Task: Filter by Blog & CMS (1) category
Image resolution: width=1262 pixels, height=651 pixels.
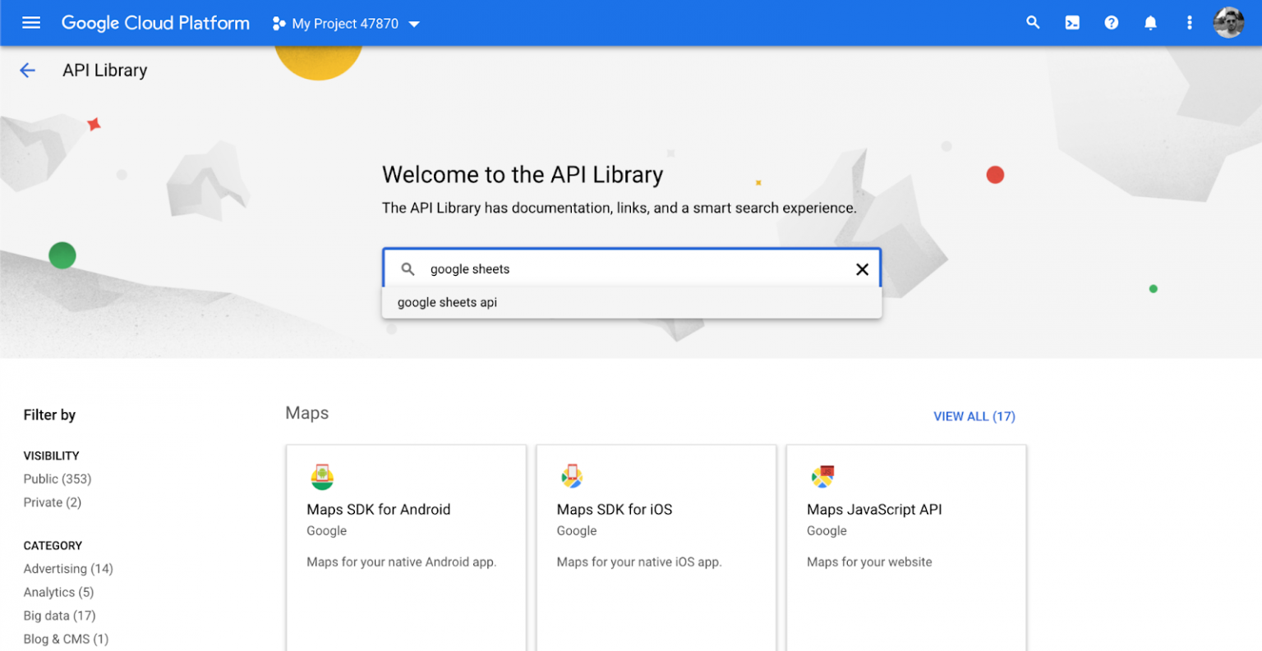Action: click(66, 639)
